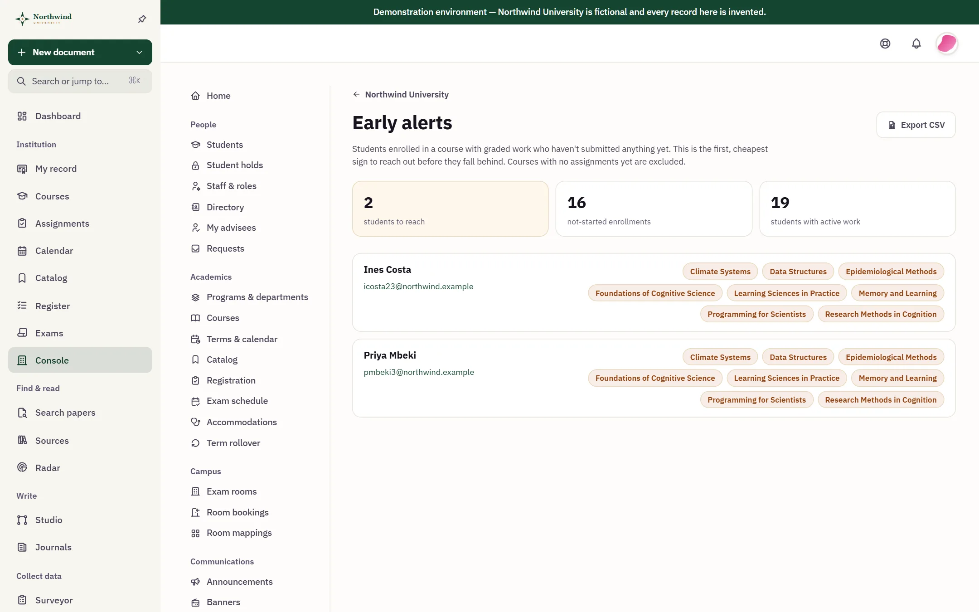Click Ines Costa's Programming for Scientists tag
This screenshot has height=612, width=979.
coord(756,314)
